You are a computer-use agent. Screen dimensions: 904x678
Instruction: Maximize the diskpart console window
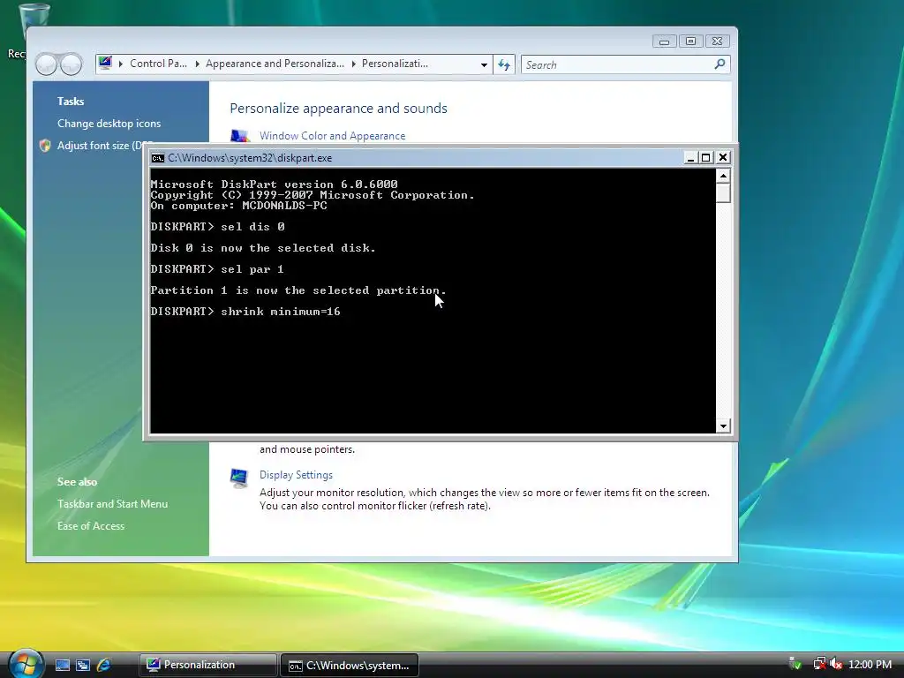705,157
